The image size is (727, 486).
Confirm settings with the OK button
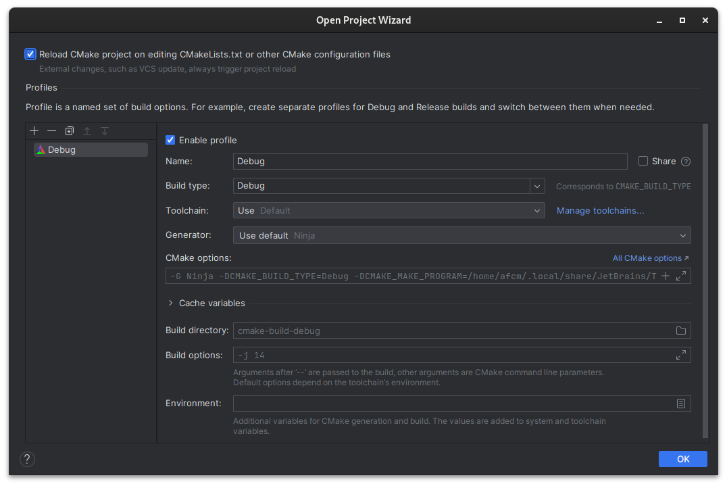click(682, 459)
